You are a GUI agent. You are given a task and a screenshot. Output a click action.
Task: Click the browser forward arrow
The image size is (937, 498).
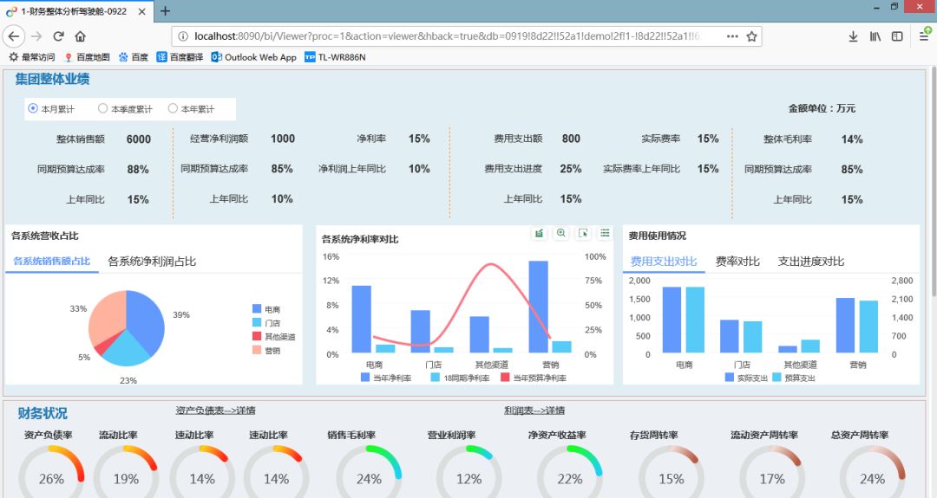(36, 36)
